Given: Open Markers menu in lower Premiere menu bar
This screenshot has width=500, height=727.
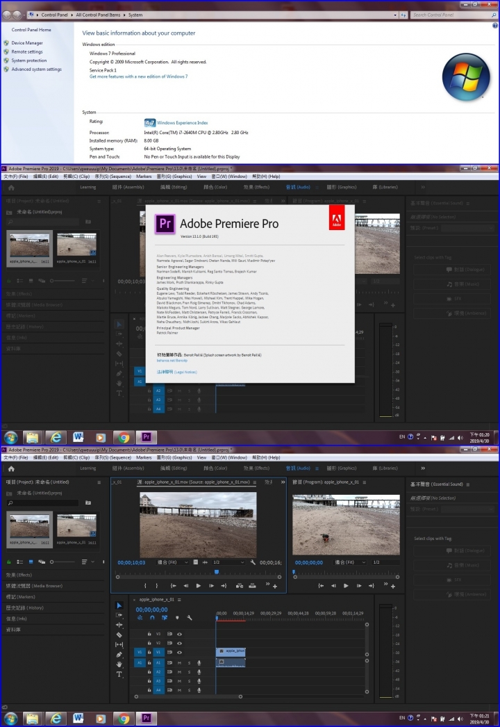Looking at the screenshot, I should (x=144, y=457).
